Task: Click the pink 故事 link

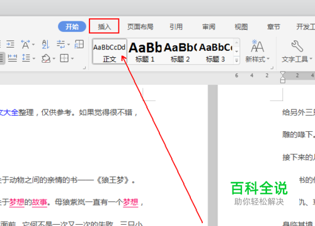Action: pos(40,202)
